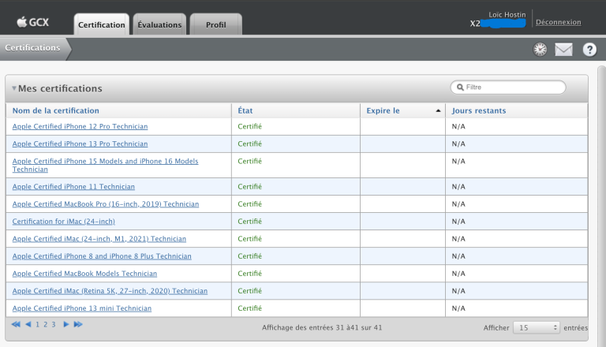This screenshot has height=347, width=606.
Task: Go to page 2 of the table
Action: (x=45, y=325)
